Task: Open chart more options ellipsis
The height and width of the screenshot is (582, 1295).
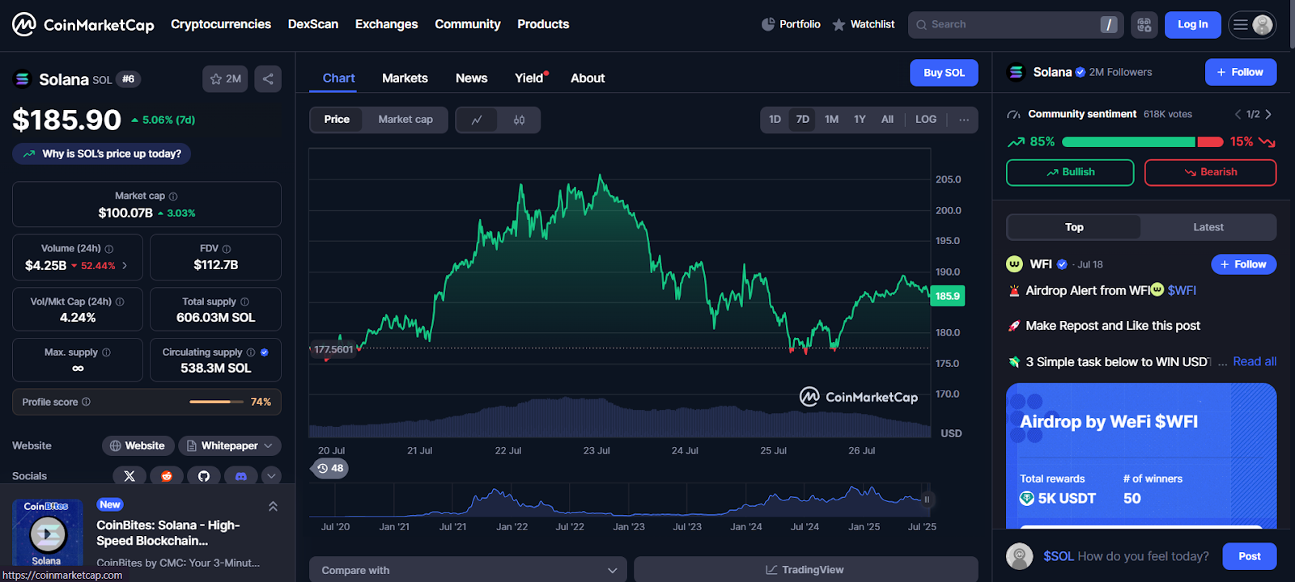Action: tap(964, 120)
